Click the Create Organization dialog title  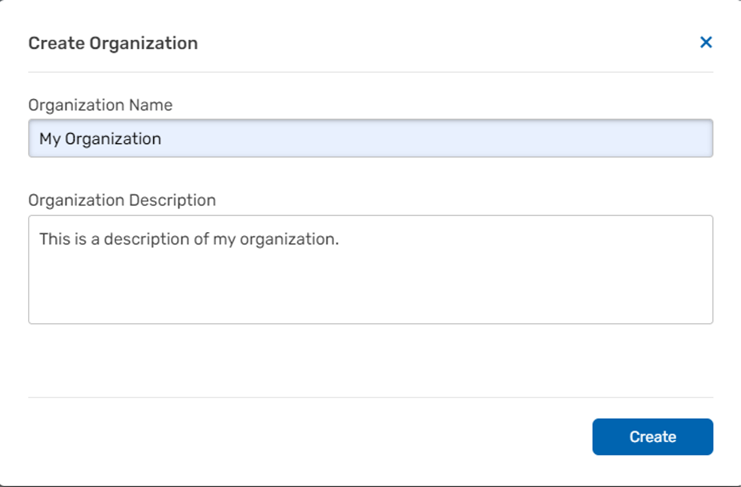(113, 43)
